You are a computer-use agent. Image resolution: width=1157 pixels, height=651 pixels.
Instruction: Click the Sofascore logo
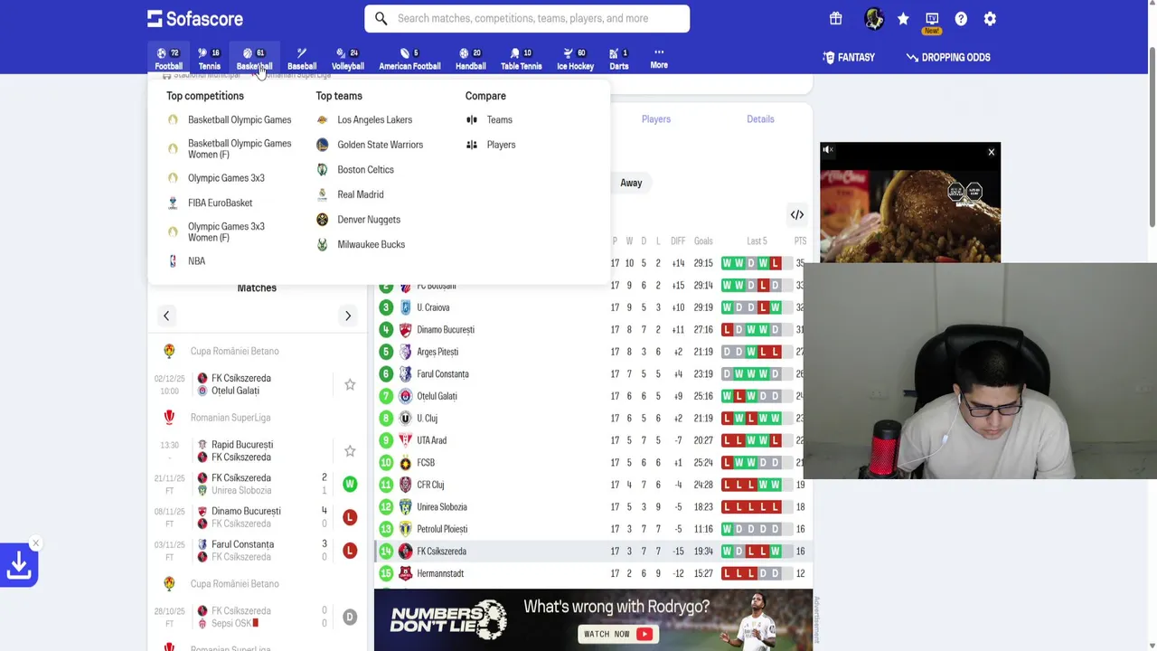coord(195,18)
